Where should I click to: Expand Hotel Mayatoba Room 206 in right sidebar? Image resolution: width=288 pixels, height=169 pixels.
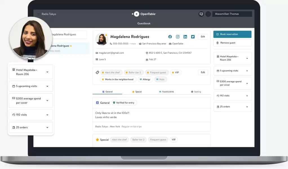tap(232, 58)
